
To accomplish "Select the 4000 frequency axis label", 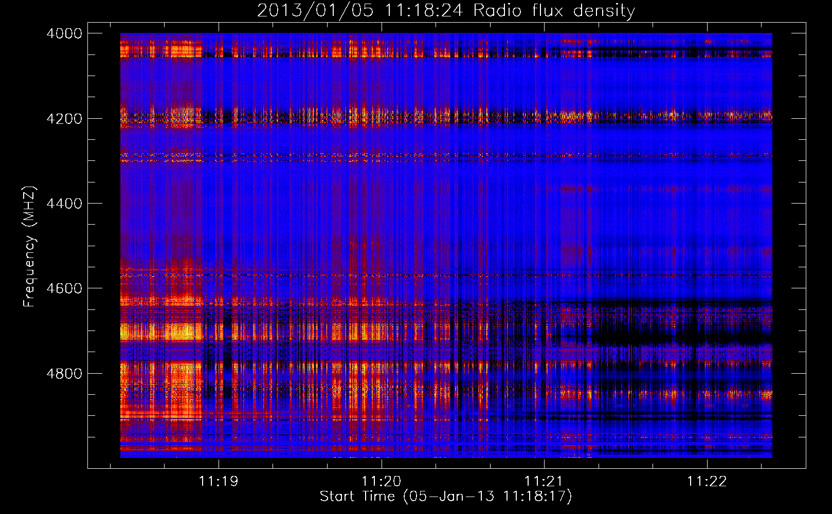I will click(64, 33).
